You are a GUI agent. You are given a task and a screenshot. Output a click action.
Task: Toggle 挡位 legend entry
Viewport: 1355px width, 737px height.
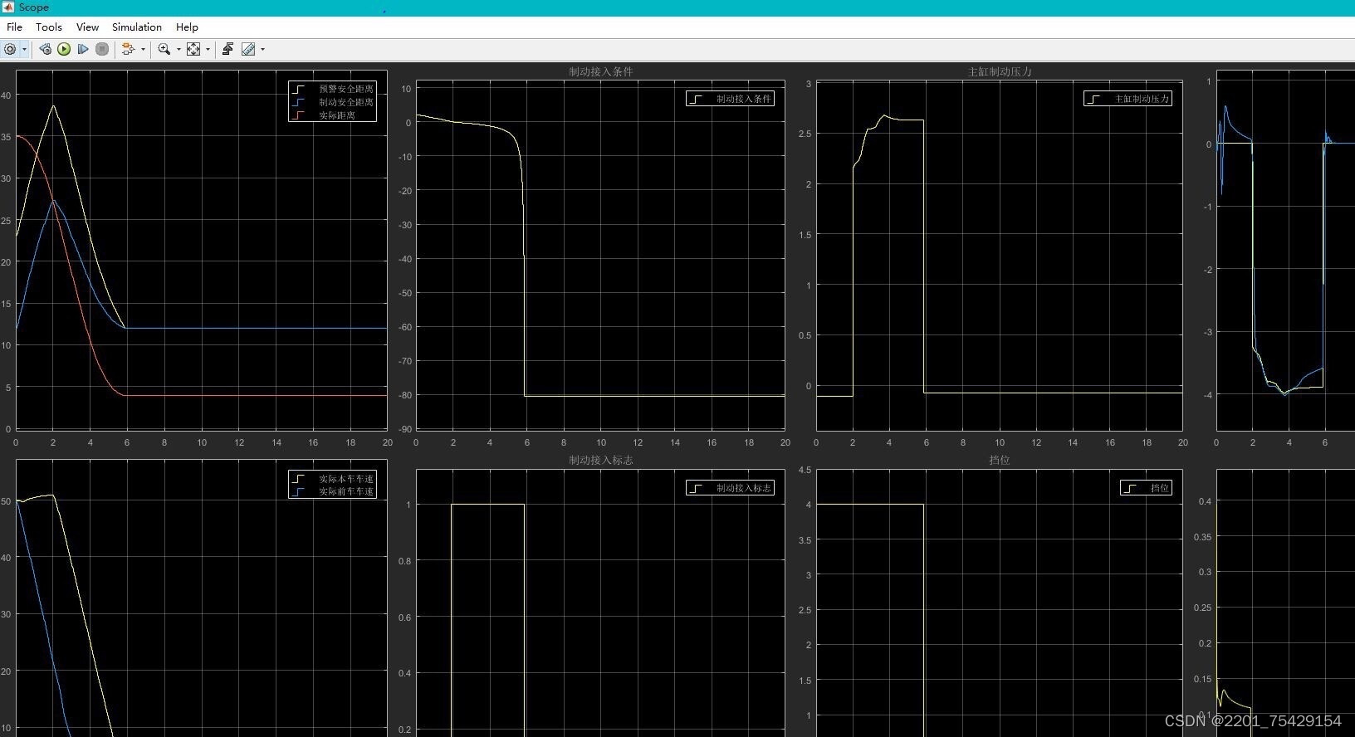pyautogui.click(x=1147, y=488)
